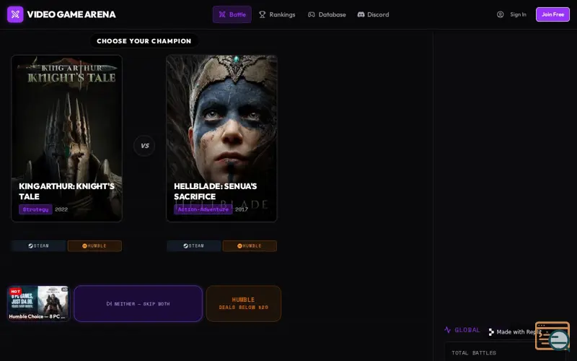
Task: Click the VIDEO GAME ARENA site title
Action: (x=71, y=14)
